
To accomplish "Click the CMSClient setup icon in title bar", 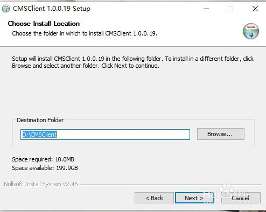I will [x=6, y=9].
